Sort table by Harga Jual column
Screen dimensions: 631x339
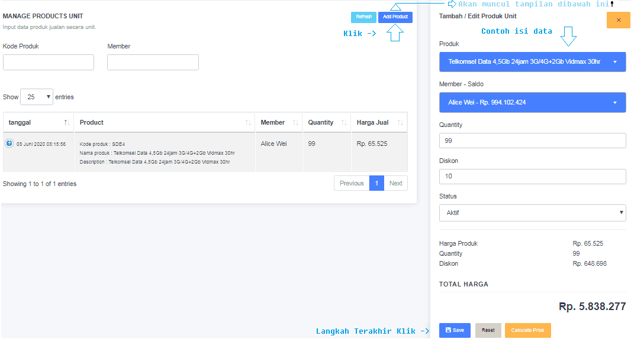point(378,122)
